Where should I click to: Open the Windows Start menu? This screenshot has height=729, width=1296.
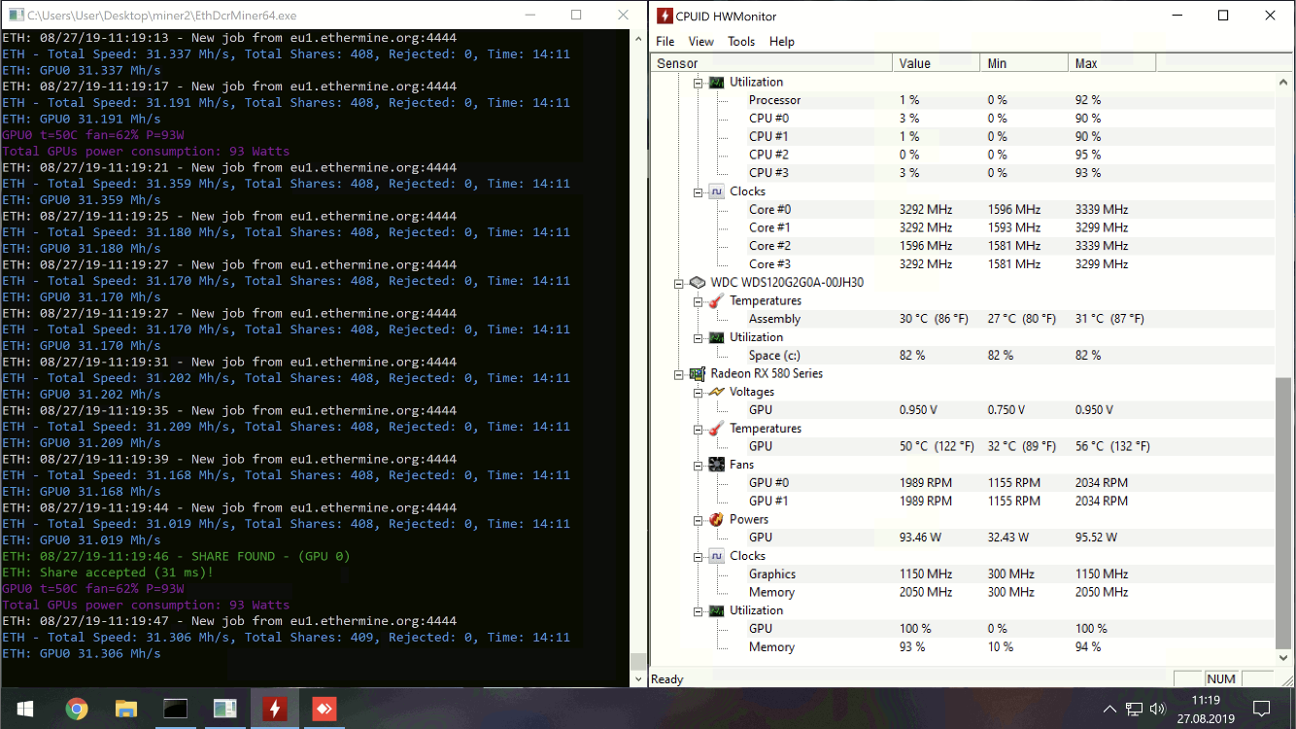(x=23, y=709)
